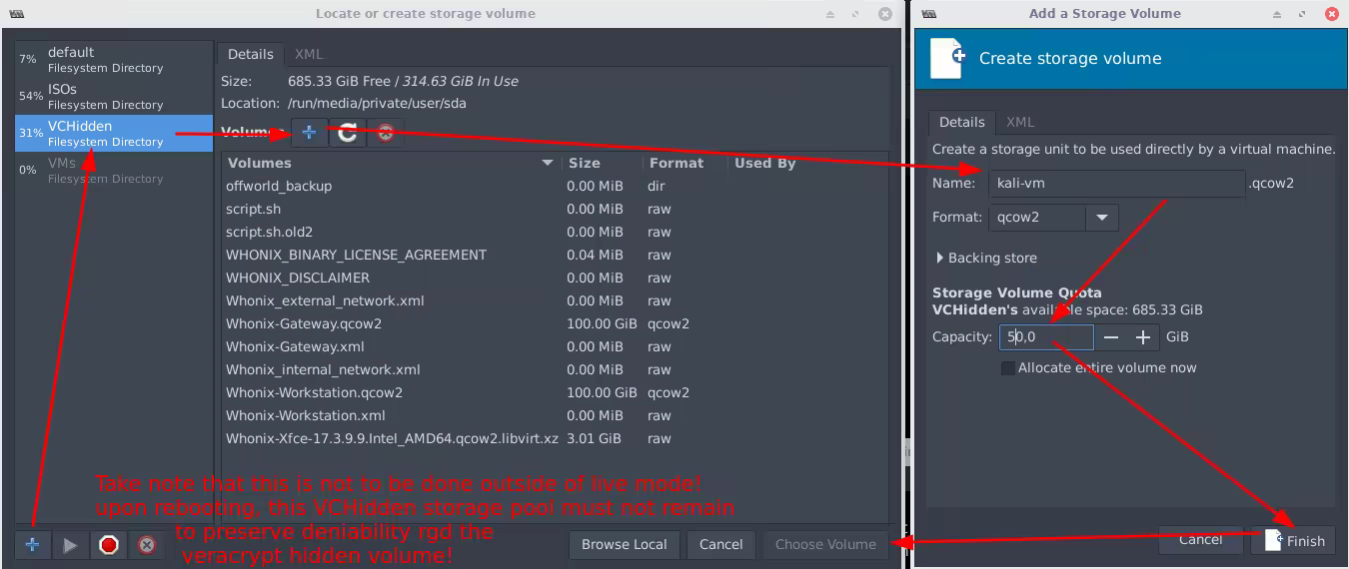Stop the selected storage pool
The image size is (1349, 569).
pos(109,545)
